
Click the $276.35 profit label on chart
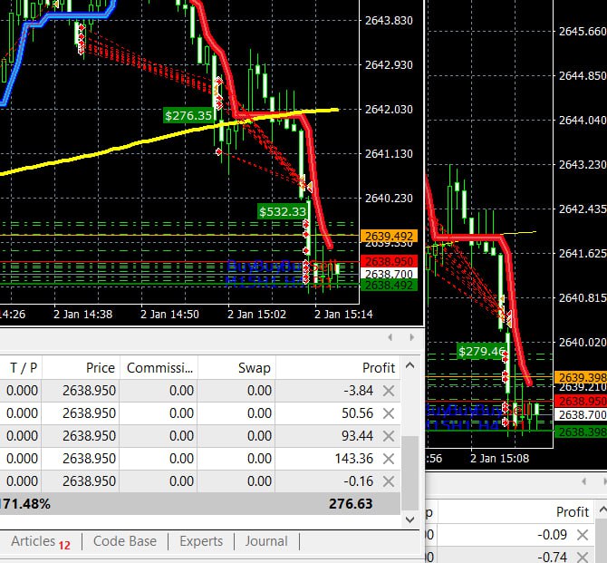point(188,115)
